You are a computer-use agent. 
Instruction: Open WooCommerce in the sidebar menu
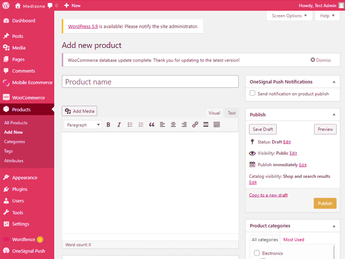28,97
